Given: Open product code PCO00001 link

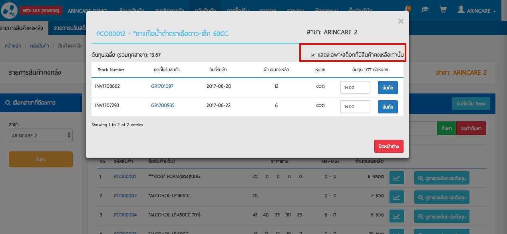Looking at the screenshot, I should [x=125, y=176].
